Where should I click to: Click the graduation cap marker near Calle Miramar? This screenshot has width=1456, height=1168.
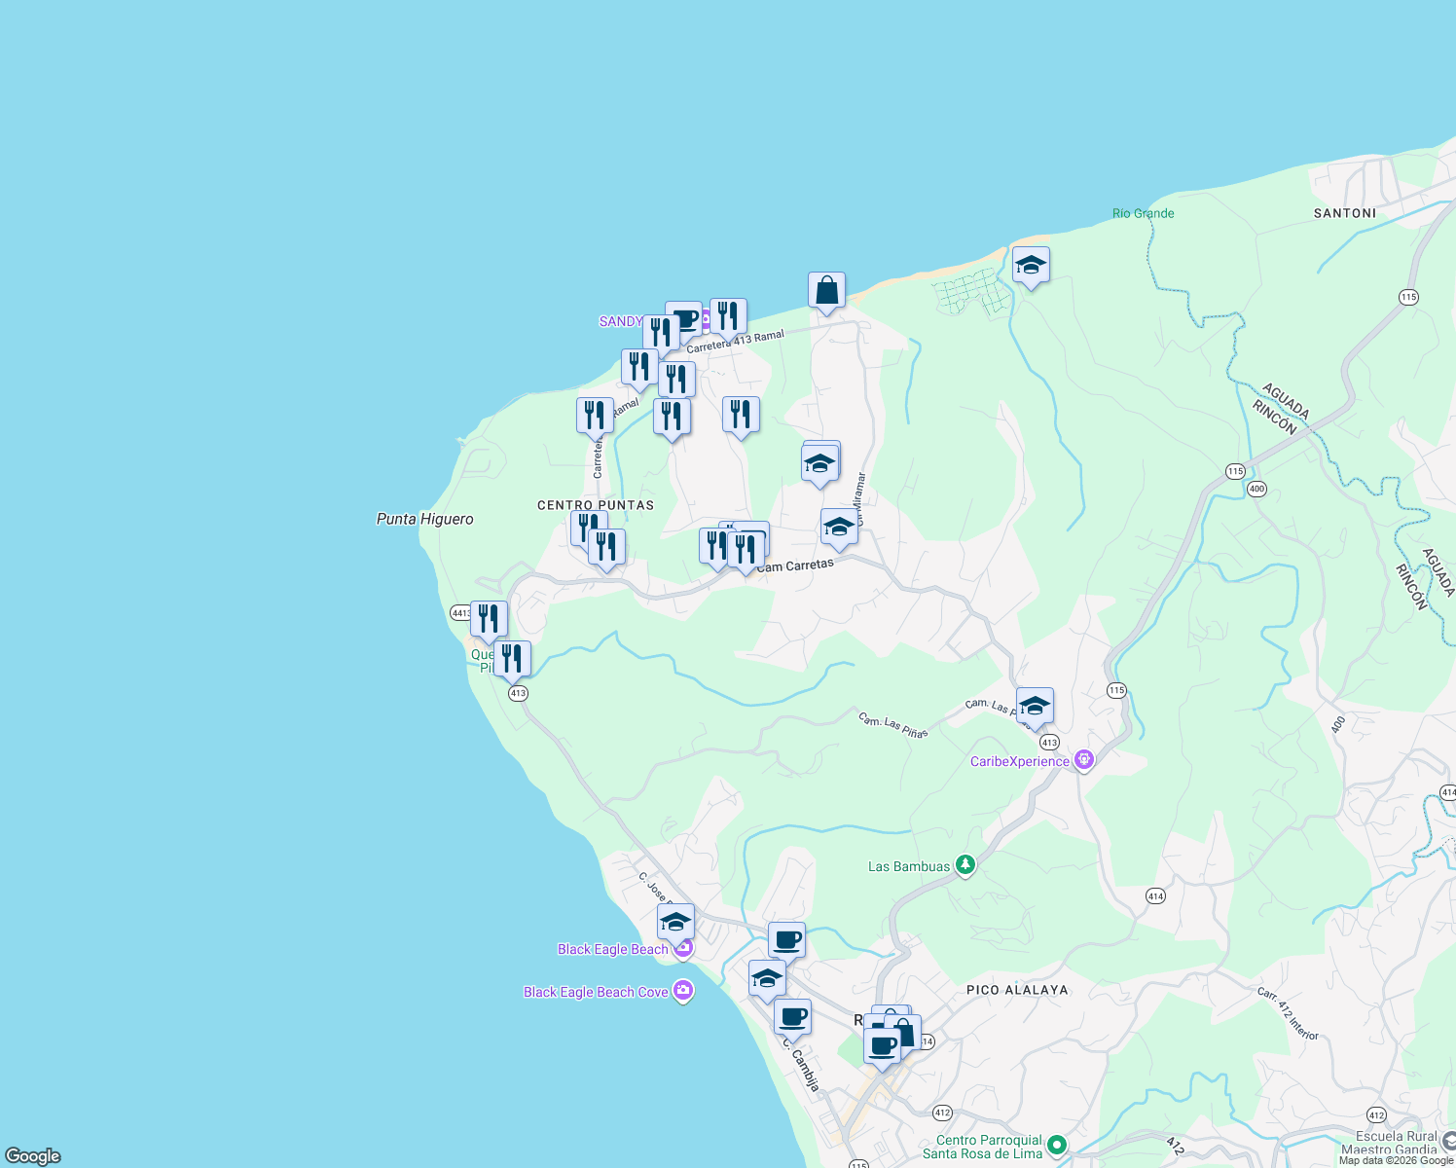click(820, 461)
